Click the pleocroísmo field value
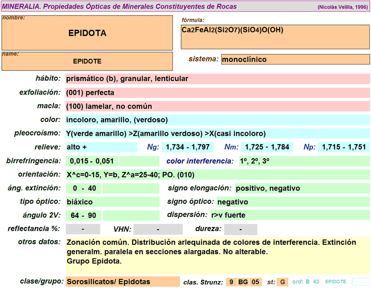The height and width of the screenshot is (288, 371). [x=217, y=133]
